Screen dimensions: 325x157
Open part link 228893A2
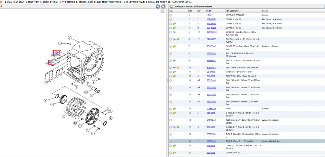(x=211, y=141)
